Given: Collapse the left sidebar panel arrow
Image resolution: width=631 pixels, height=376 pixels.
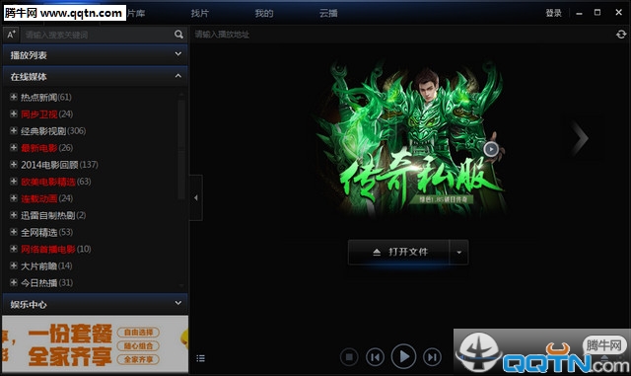Looking at the screenshot, I should click(196, 197).
